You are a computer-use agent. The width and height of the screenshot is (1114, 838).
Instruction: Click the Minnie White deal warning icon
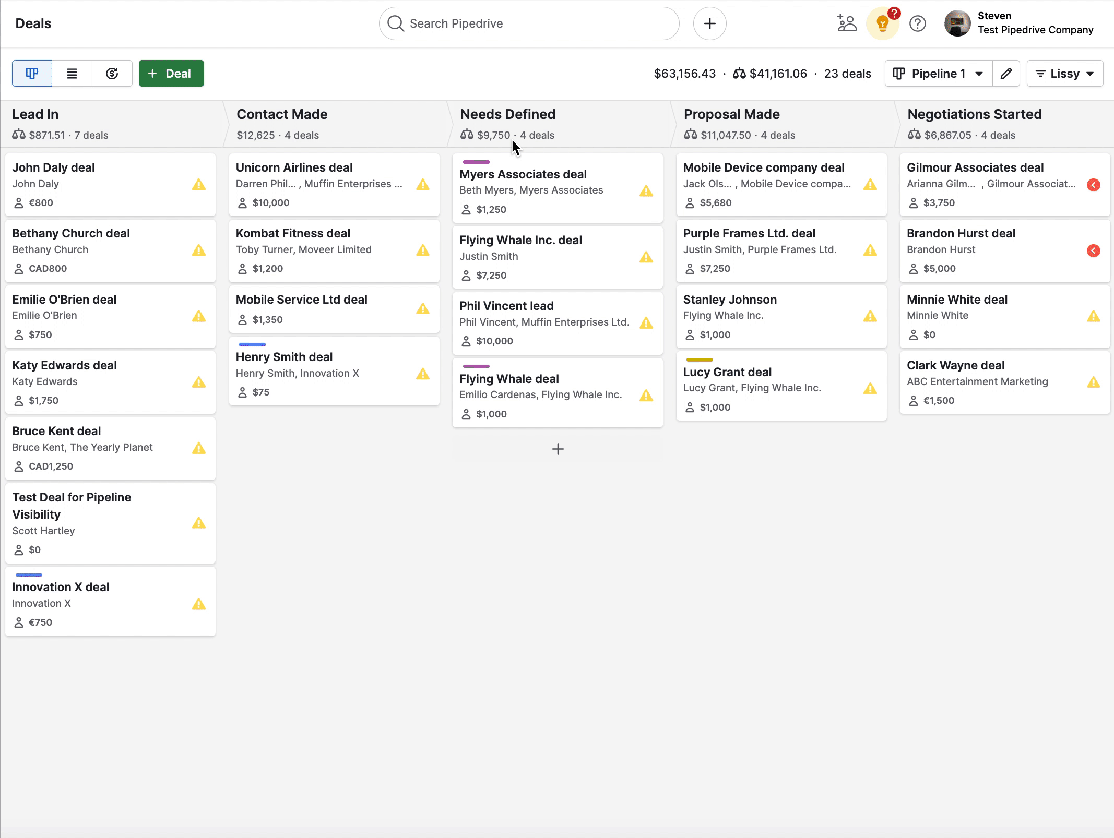pyautogui.click(x=1094, y=317)
